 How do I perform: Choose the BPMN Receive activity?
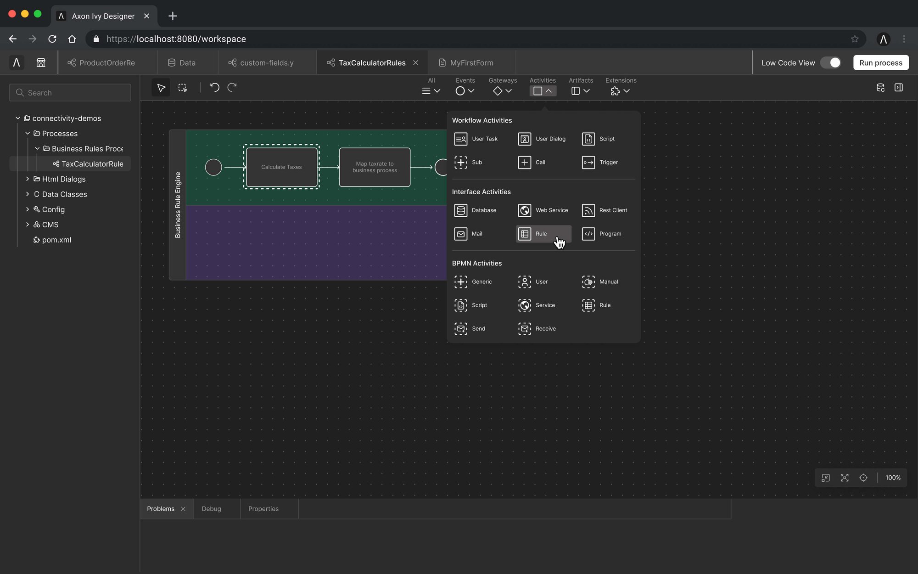(x=537, y=329)
